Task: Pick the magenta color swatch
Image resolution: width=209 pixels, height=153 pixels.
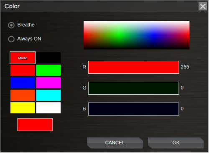Action: point(48,83)
